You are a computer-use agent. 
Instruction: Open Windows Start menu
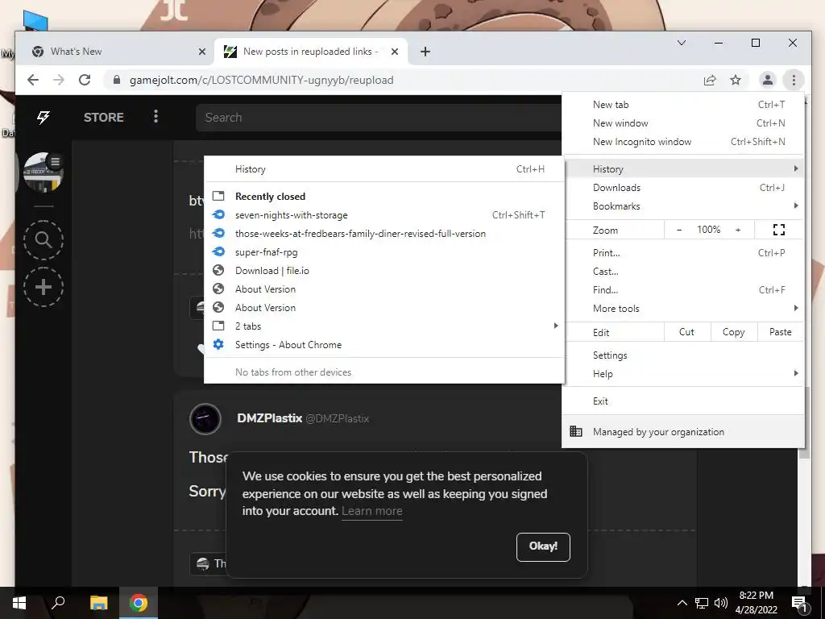tap(19, 603)
